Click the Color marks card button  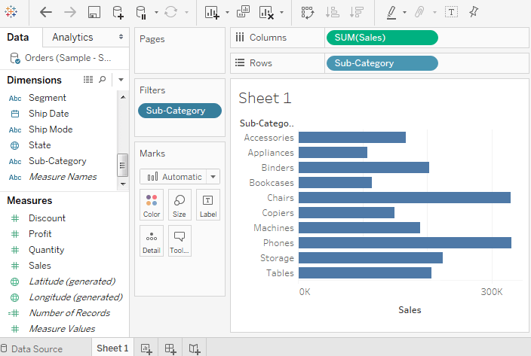[x=152, y=205]
